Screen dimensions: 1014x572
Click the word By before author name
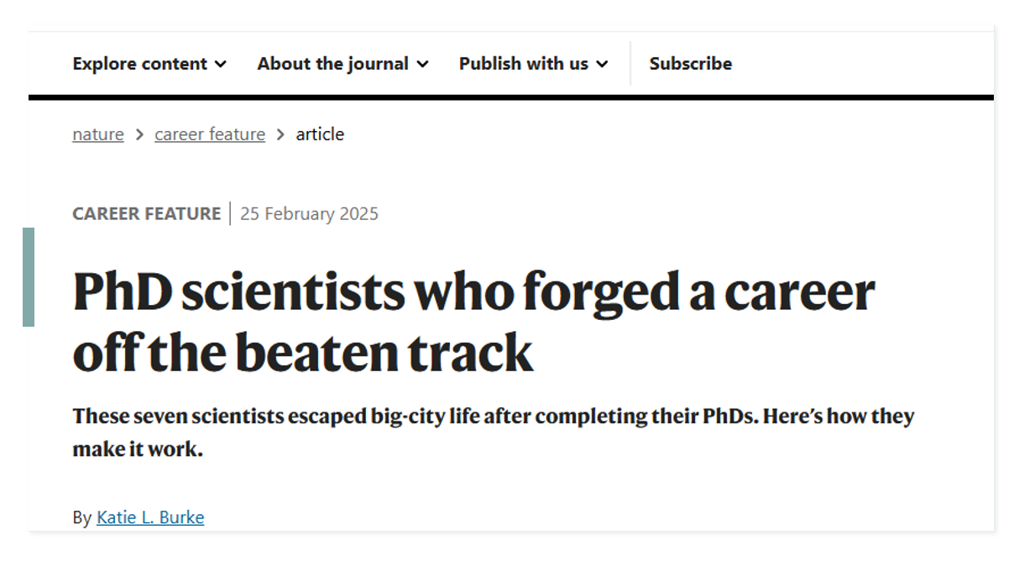tap(81, 517)
